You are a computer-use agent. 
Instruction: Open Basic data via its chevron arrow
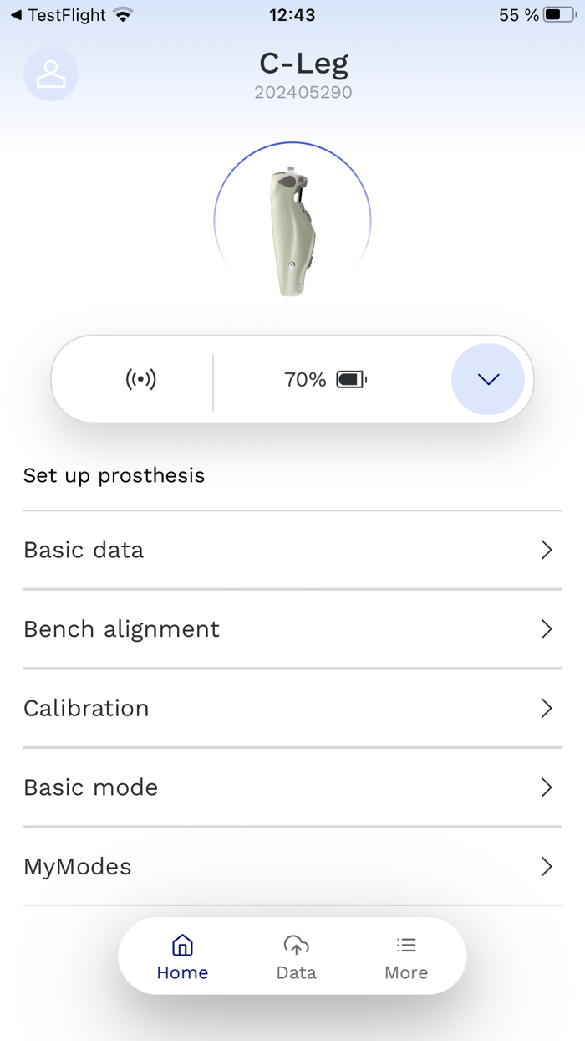point(547,550)
